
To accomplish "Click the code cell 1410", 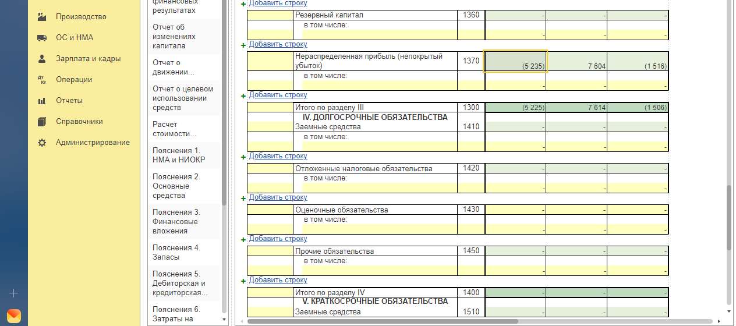I will click(471, 126).
